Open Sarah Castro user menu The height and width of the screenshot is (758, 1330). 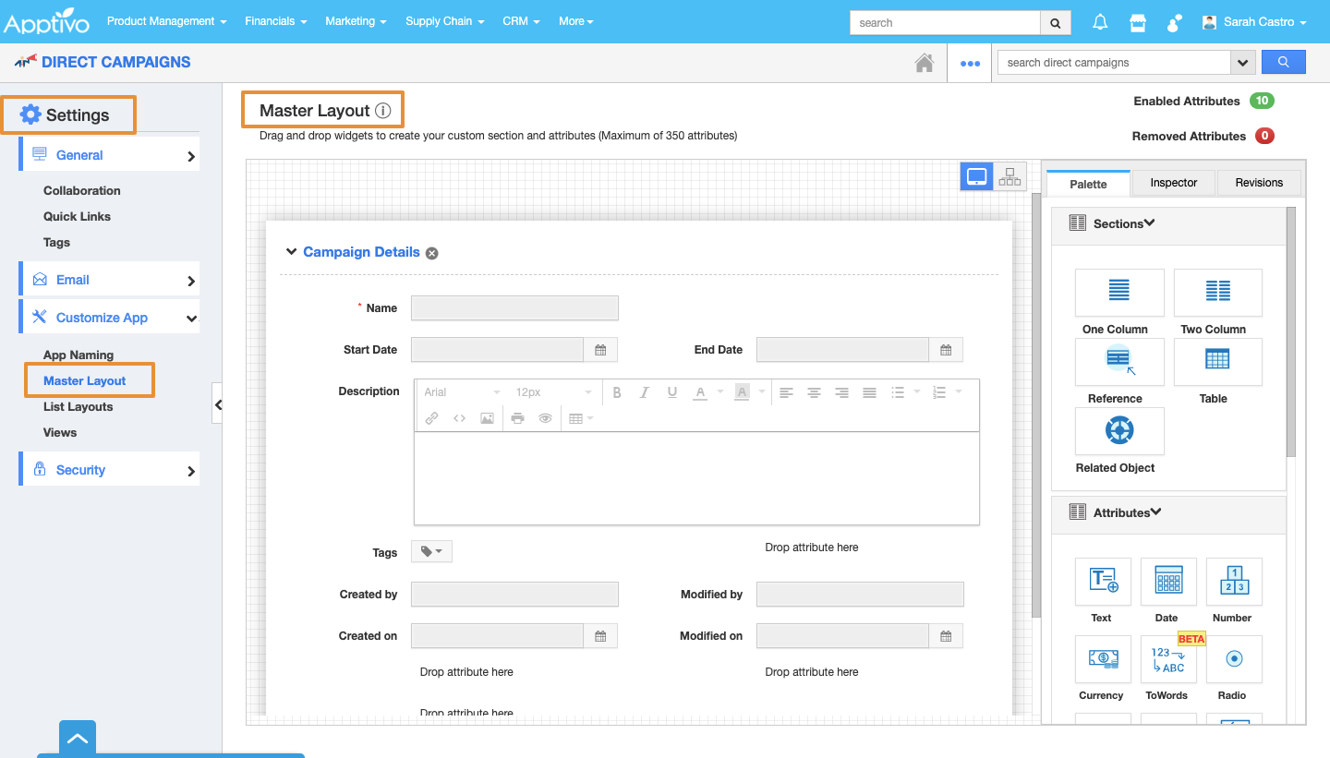[1254, 22]
